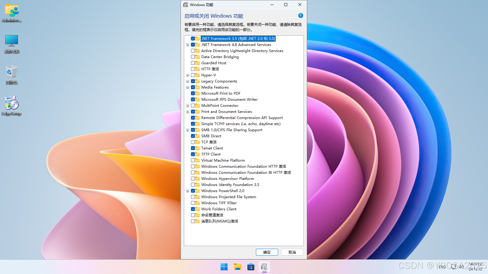Select Windows Identity Foundation 3.5 label

pos(230,185)
